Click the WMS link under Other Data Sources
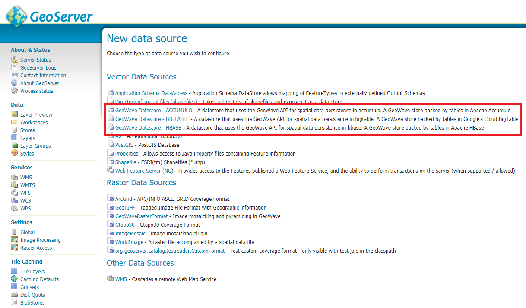The width and height of the screenshot is (526, 308). click(120, 279)
